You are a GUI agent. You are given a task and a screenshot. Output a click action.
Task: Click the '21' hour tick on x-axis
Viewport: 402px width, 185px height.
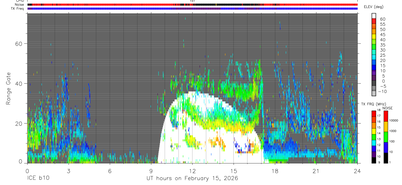point(316,171)
